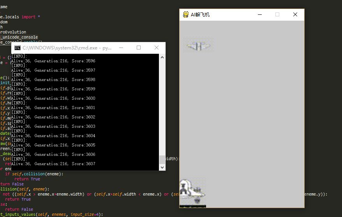Screen dimensions: 342x217
Task: Minimize the AI躲飞机 game window
Action: 260,14
